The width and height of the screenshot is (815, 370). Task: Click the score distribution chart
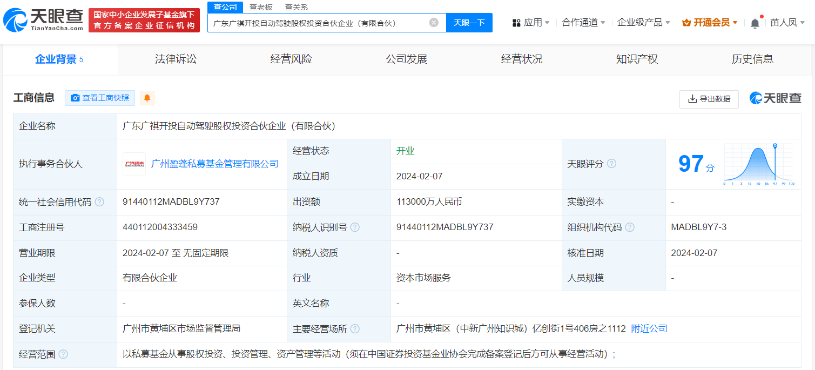click(x=759, y=164)
